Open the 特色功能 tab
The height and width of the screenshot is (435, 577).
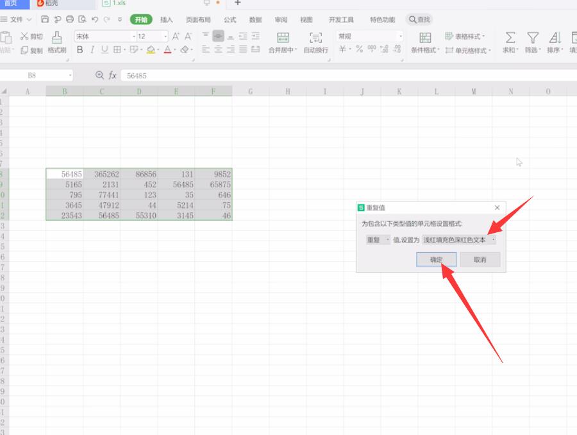point(382,19)
